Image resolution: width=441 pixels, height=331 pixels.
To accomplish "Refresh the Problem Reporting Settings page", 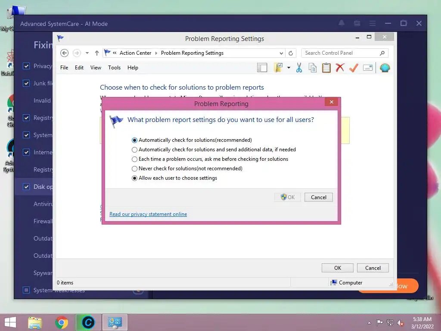I will coord(291,53).
